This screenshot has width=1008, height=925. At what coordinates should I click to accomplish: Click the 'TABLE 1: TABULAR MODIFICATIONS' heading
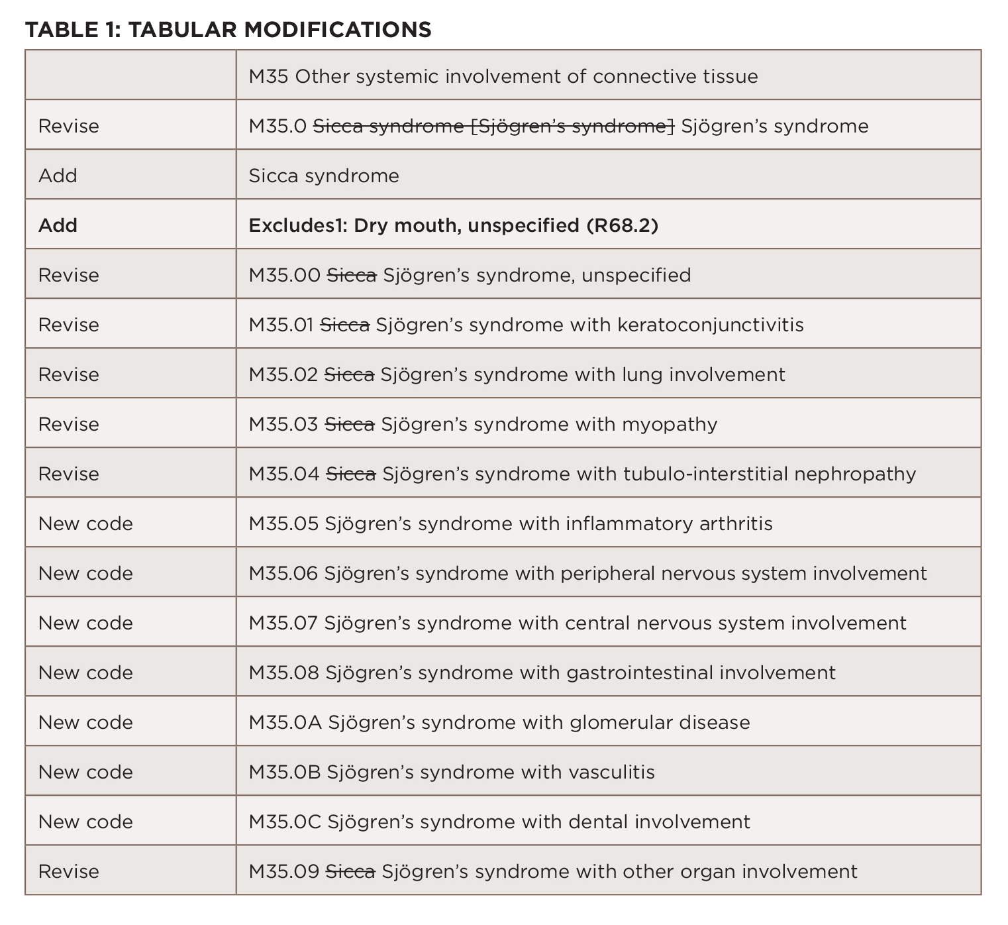pyautogui.click(x=228, y=29)
